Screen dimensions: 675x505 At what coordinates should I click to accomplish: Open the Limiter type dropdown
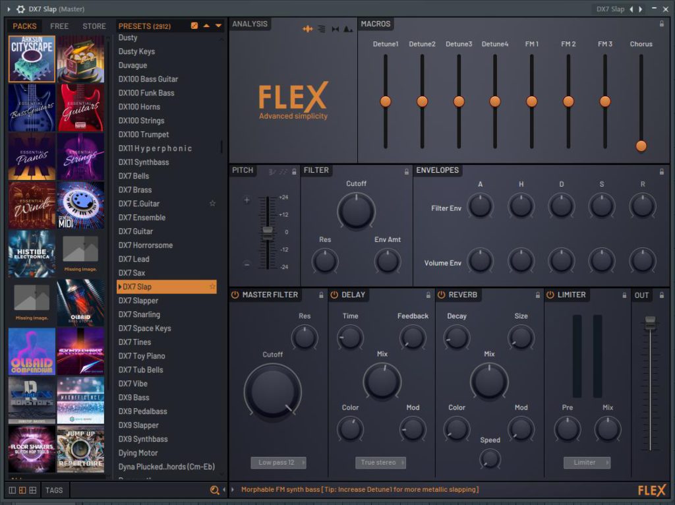[587, 463]
